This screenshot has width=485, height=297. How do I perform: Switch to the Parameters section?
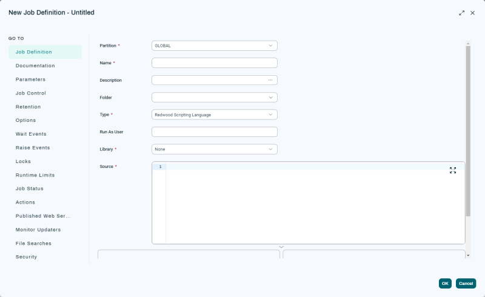(30, 79)
